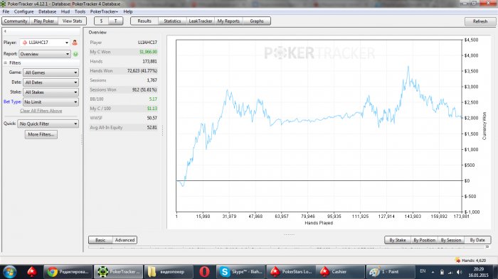
Task: Open Skype from the taskbar
Action: [240, 272]
